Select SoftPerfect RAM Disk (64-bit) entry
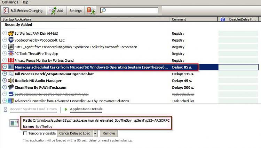 (36, 34)
